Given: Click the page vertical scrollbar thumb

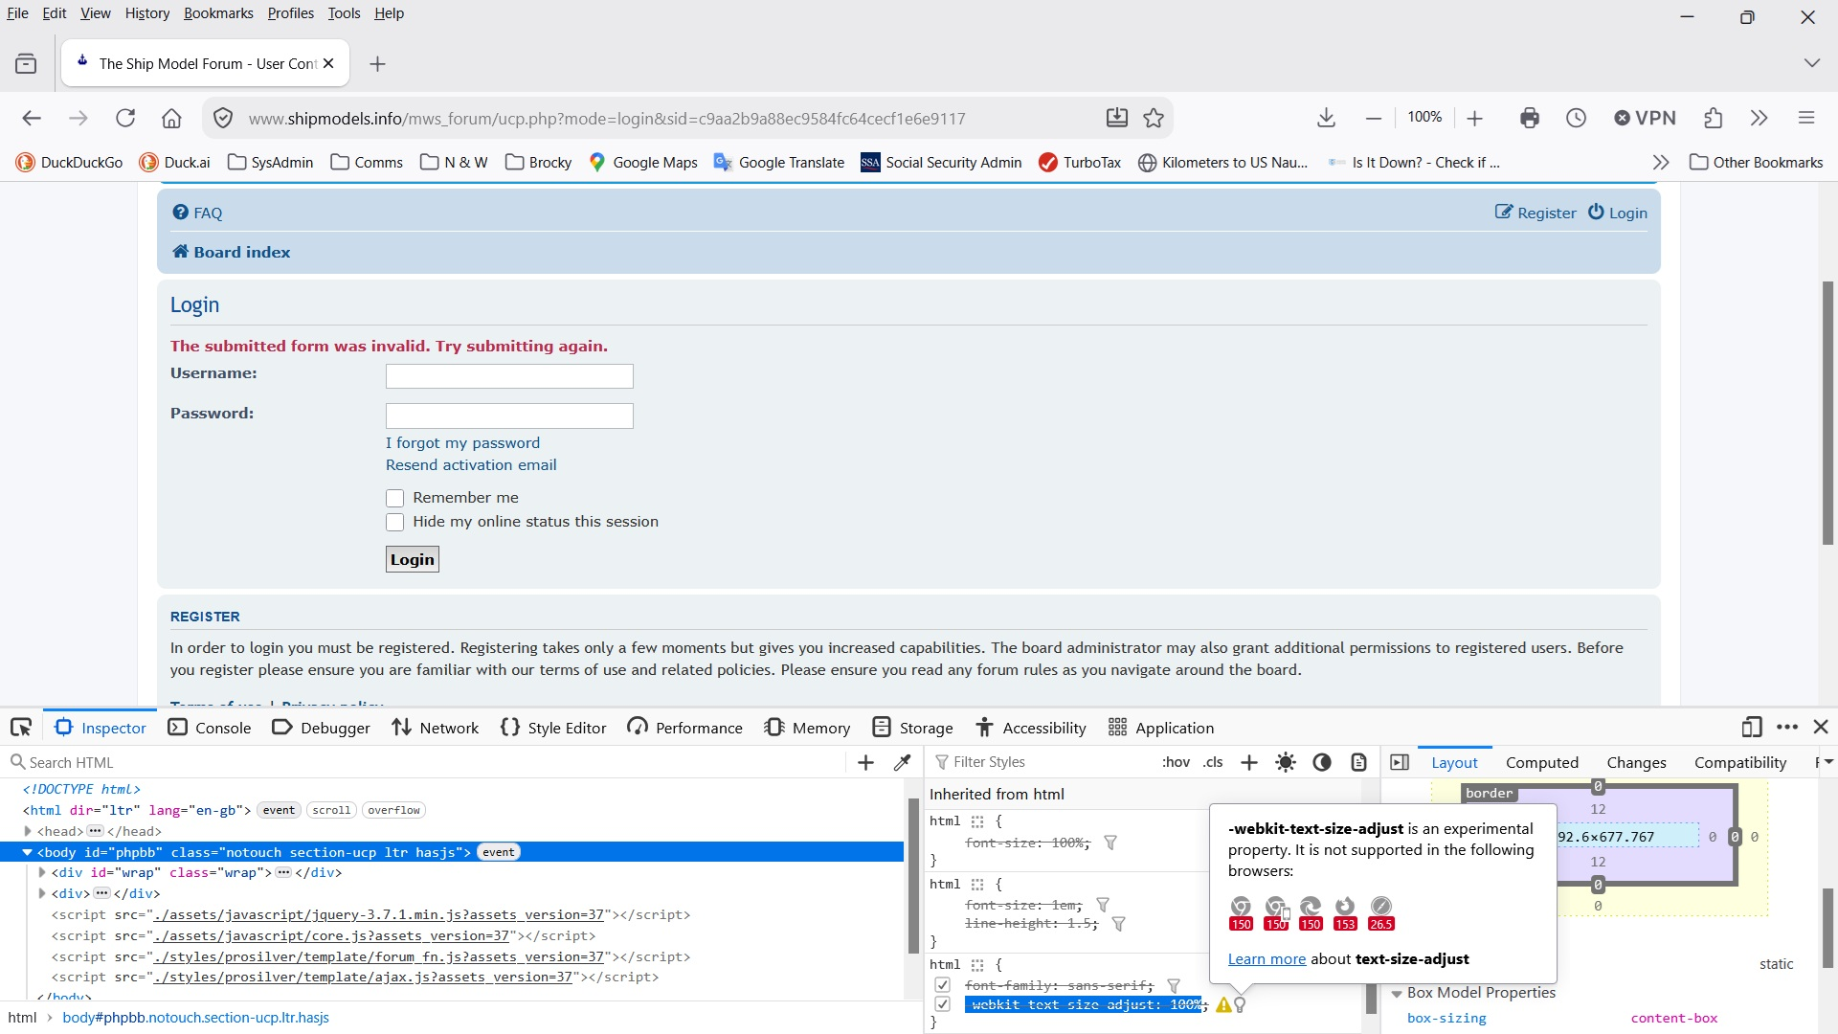Looking at the screenshot, I should click(x=1827, y=412).
